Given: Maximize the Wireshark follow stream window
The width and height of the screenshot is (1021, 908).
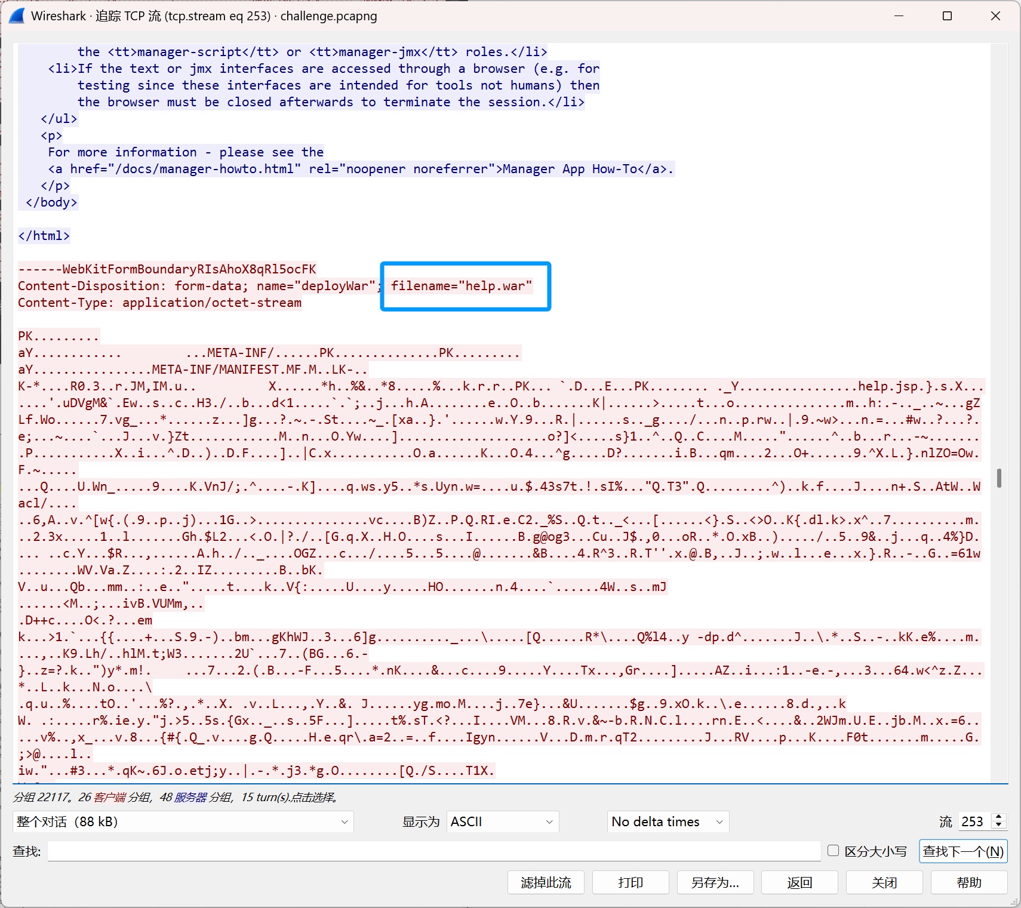Looking at the screenshot, I should coord(947,16).
